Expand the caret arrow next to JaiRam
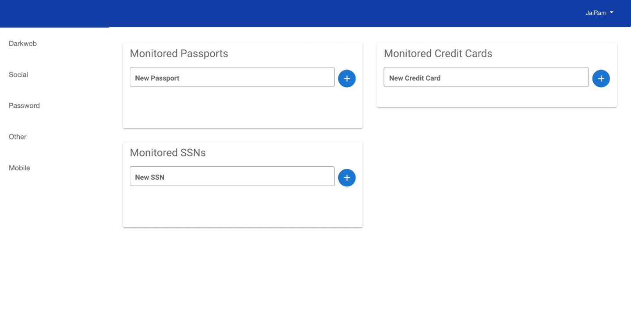 click(x=611, y=13)
